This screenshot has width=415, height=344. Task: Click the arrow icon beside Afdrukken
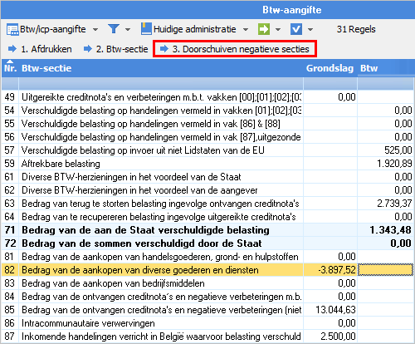tap(12, 49)
